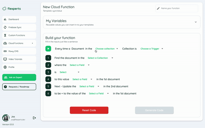
Task: Click Jos's profile avatar
Action: pos(6,118)
